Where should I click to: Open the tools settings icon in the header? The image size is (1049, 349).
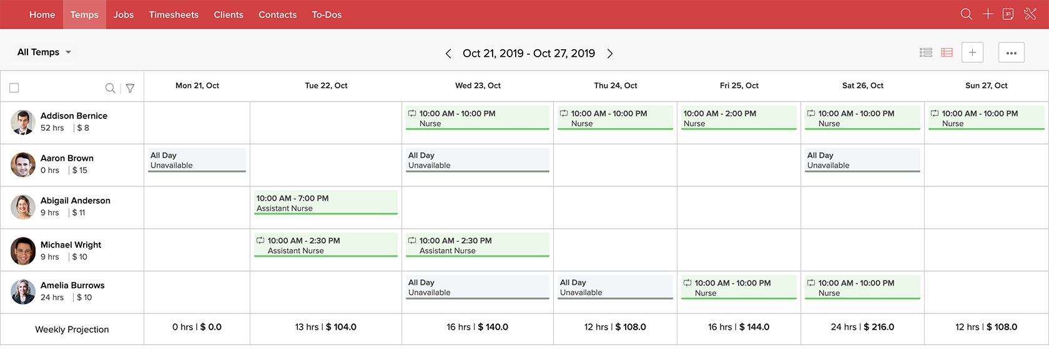tap(1030, 14)
